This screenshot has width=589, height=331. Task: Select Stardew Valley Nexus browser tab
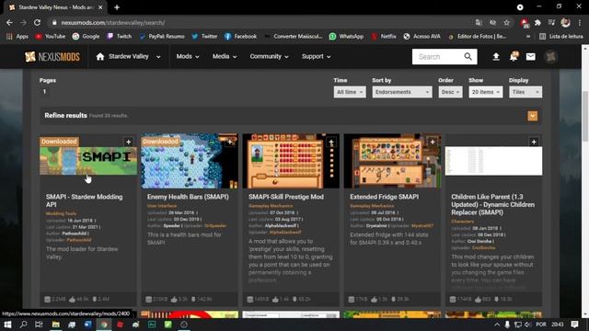pyautogui.click(x=55, y=7)
